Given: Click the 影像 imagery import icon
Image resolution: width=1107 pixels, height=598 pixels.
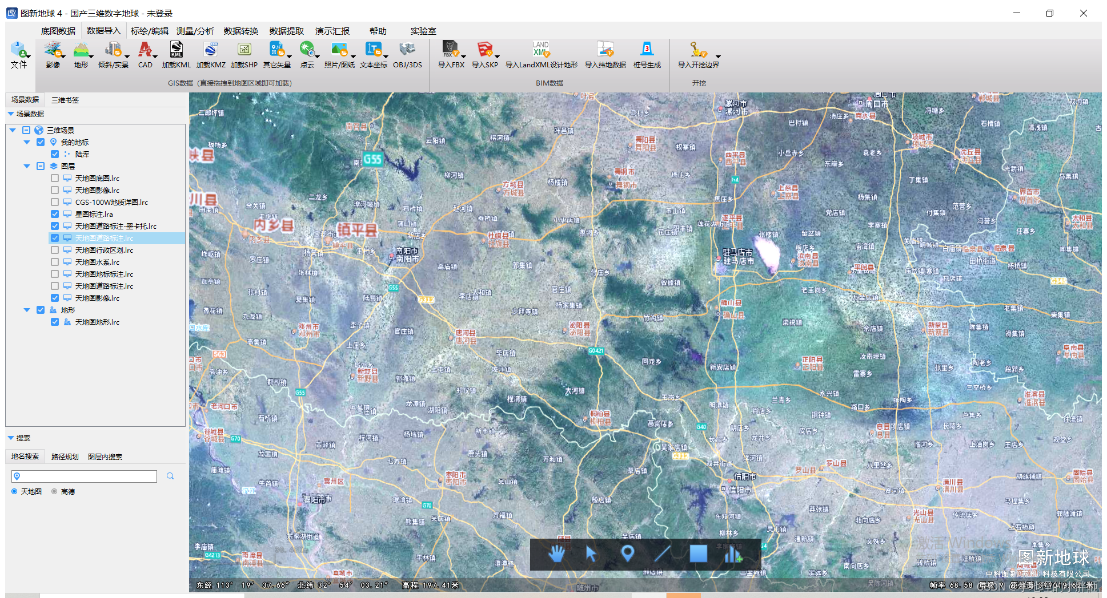Looking at the screenshot, I should tap(53, 50).
